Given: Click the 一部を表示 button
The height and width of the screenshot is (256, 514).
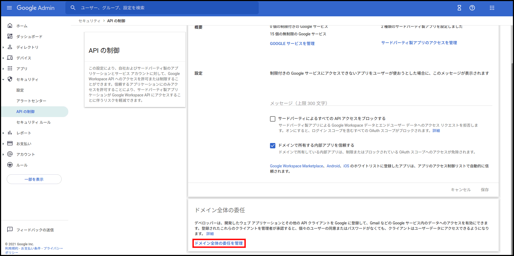Looking at the screenshot, I should coord(34,179).
